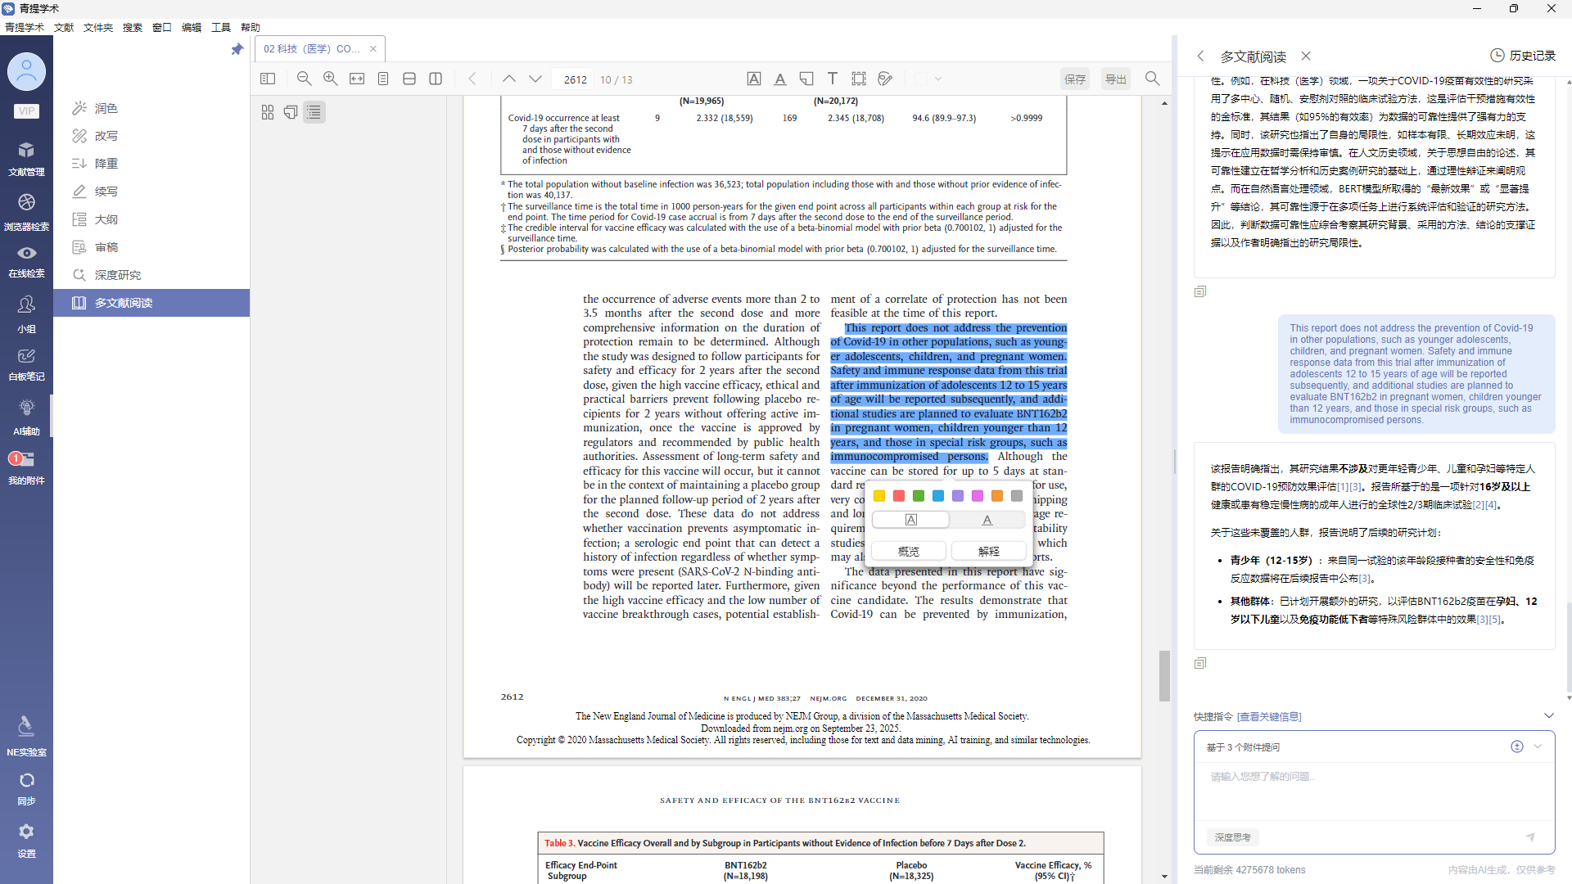Select the area screenshot selection tool
Screen dimensions: 1572x884
tap(859, 79)
